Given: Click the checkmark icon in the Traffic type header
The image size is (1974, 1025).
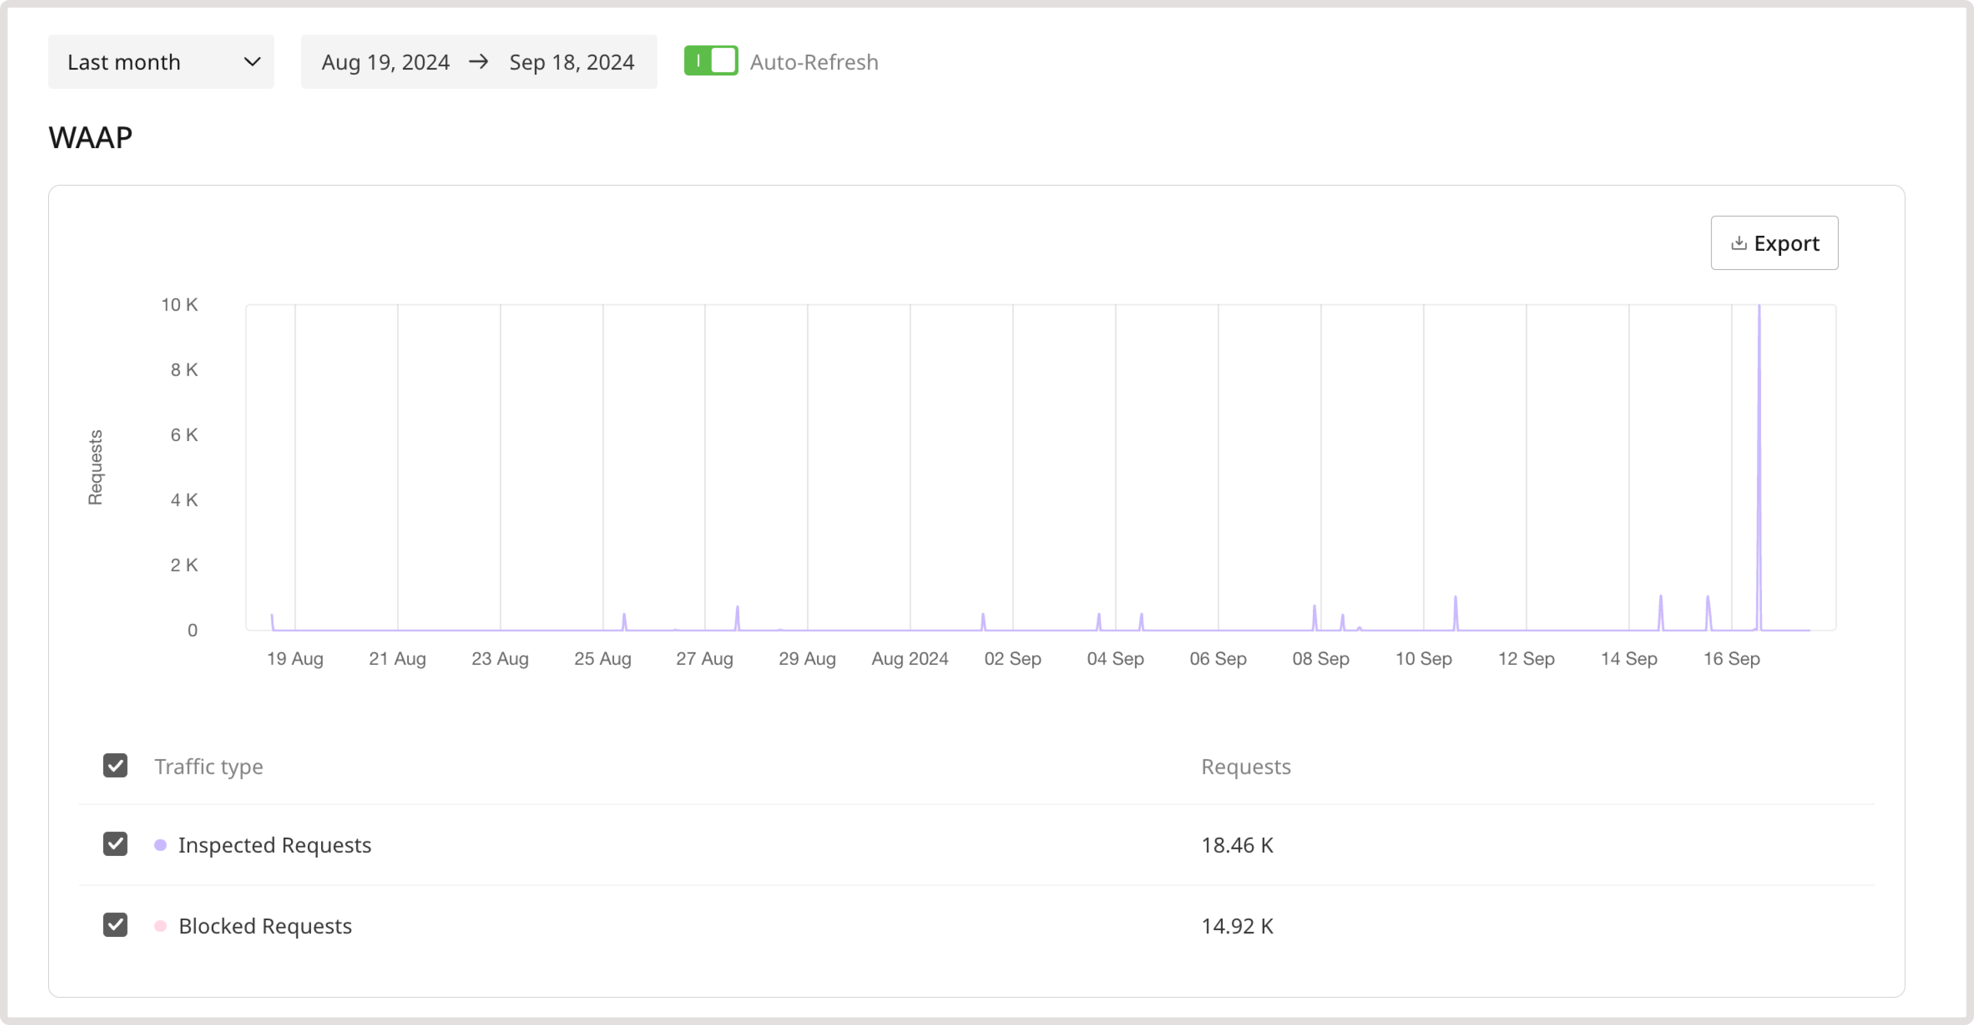Looking at the screenshot, I should (x=115, y=766).
